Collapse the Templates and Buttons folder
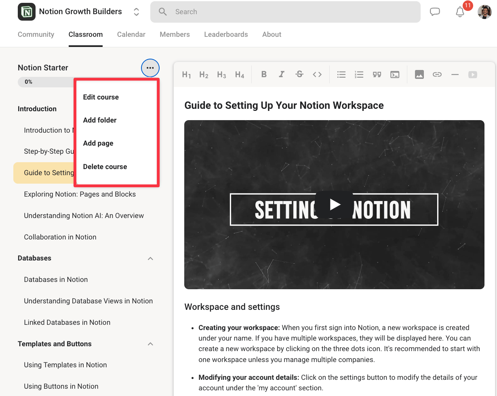497x396 pixels. (x=150, y=344)
